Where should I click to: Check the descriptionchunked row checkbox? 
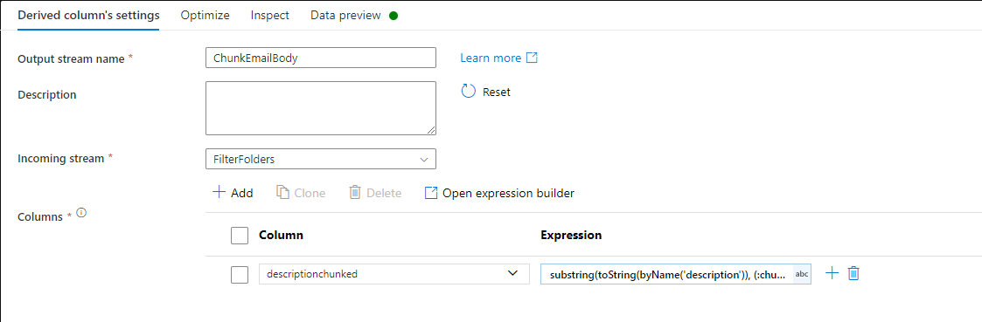(240, 275)
